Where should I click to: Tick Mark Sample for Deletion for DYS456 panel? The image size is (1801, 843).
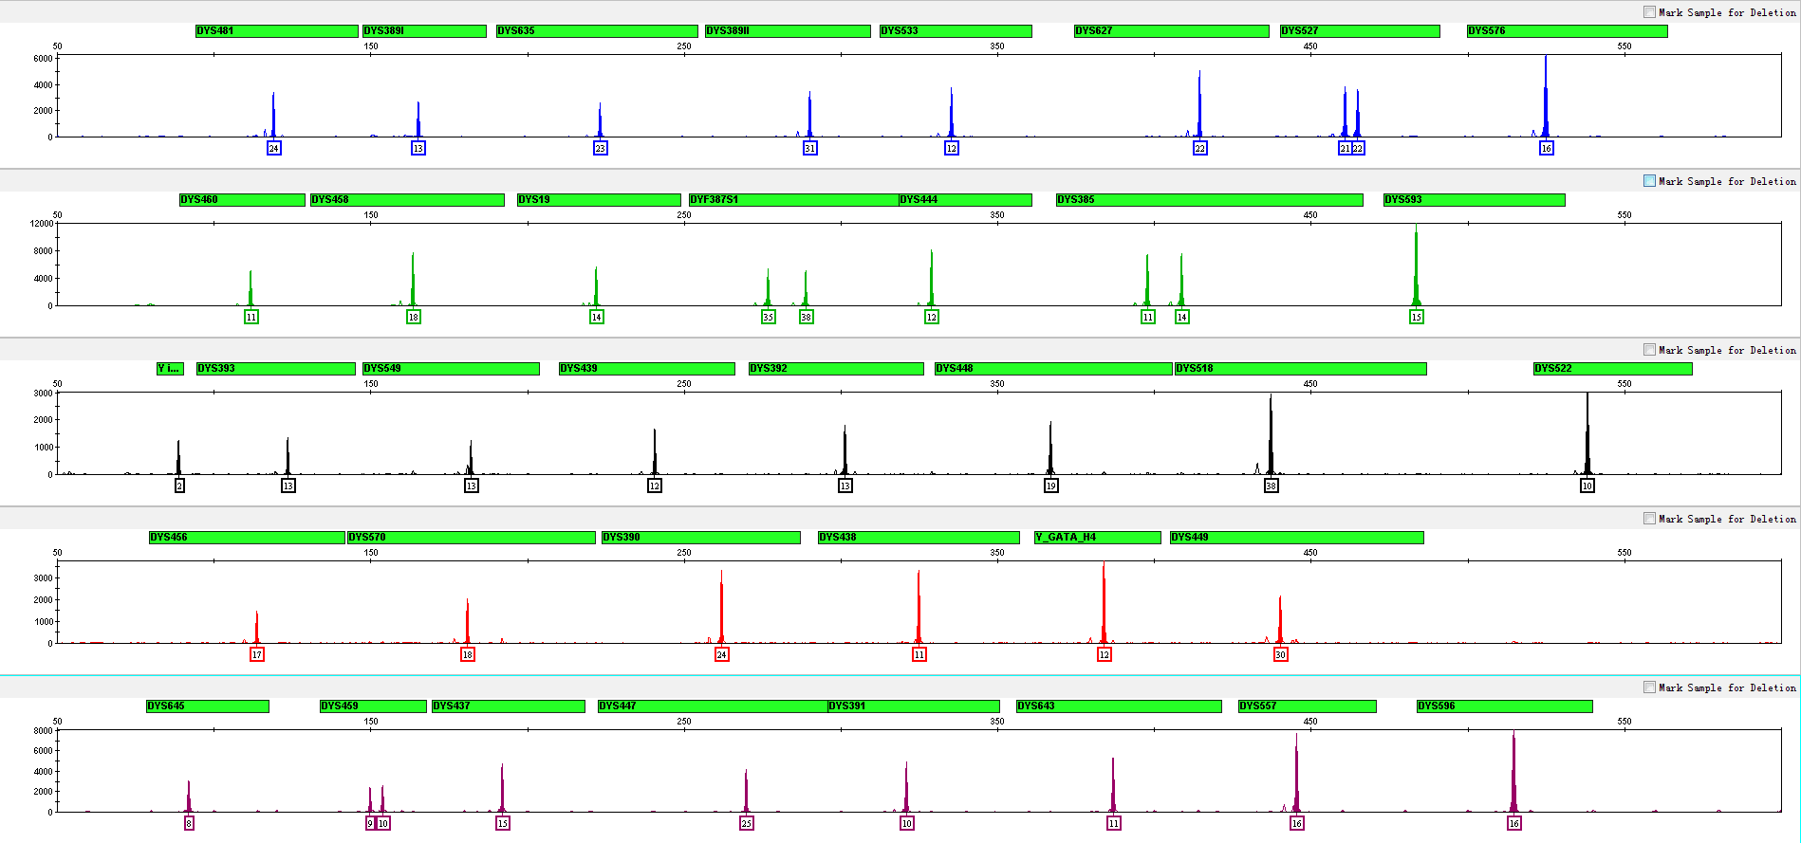point(1649,519)
